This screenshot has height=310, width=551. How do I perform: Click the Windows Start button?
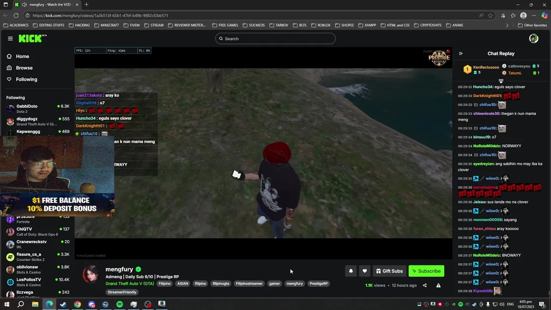click(7, 304)
